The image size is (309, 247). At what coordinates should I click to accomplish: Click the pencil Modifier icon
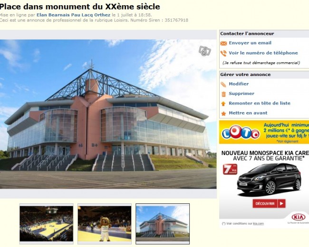pyautogui.click(x=223, y=84)
